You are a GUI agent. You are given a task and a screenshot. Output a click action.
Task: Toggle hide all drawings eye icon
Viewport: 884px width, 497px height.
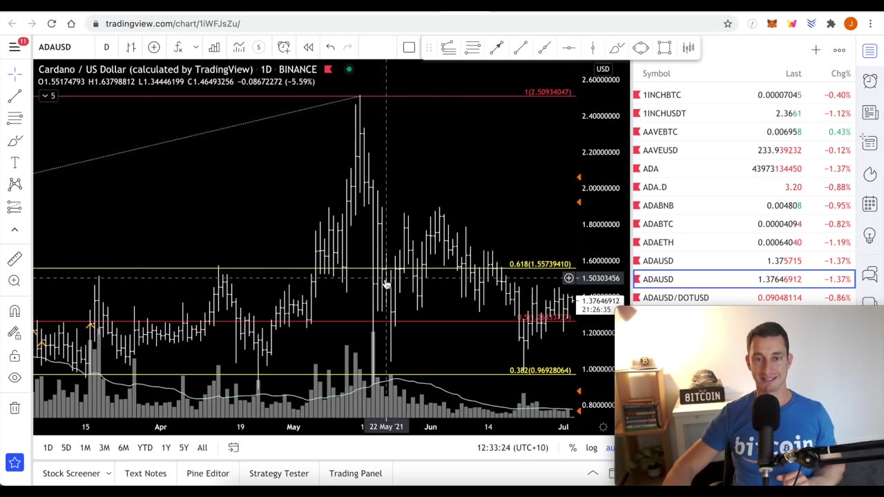click(x=15, y=378)
